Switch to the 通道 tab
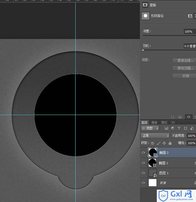Image resolution: width=196 pixels, height=202 pixels. (x=154, y=122)
